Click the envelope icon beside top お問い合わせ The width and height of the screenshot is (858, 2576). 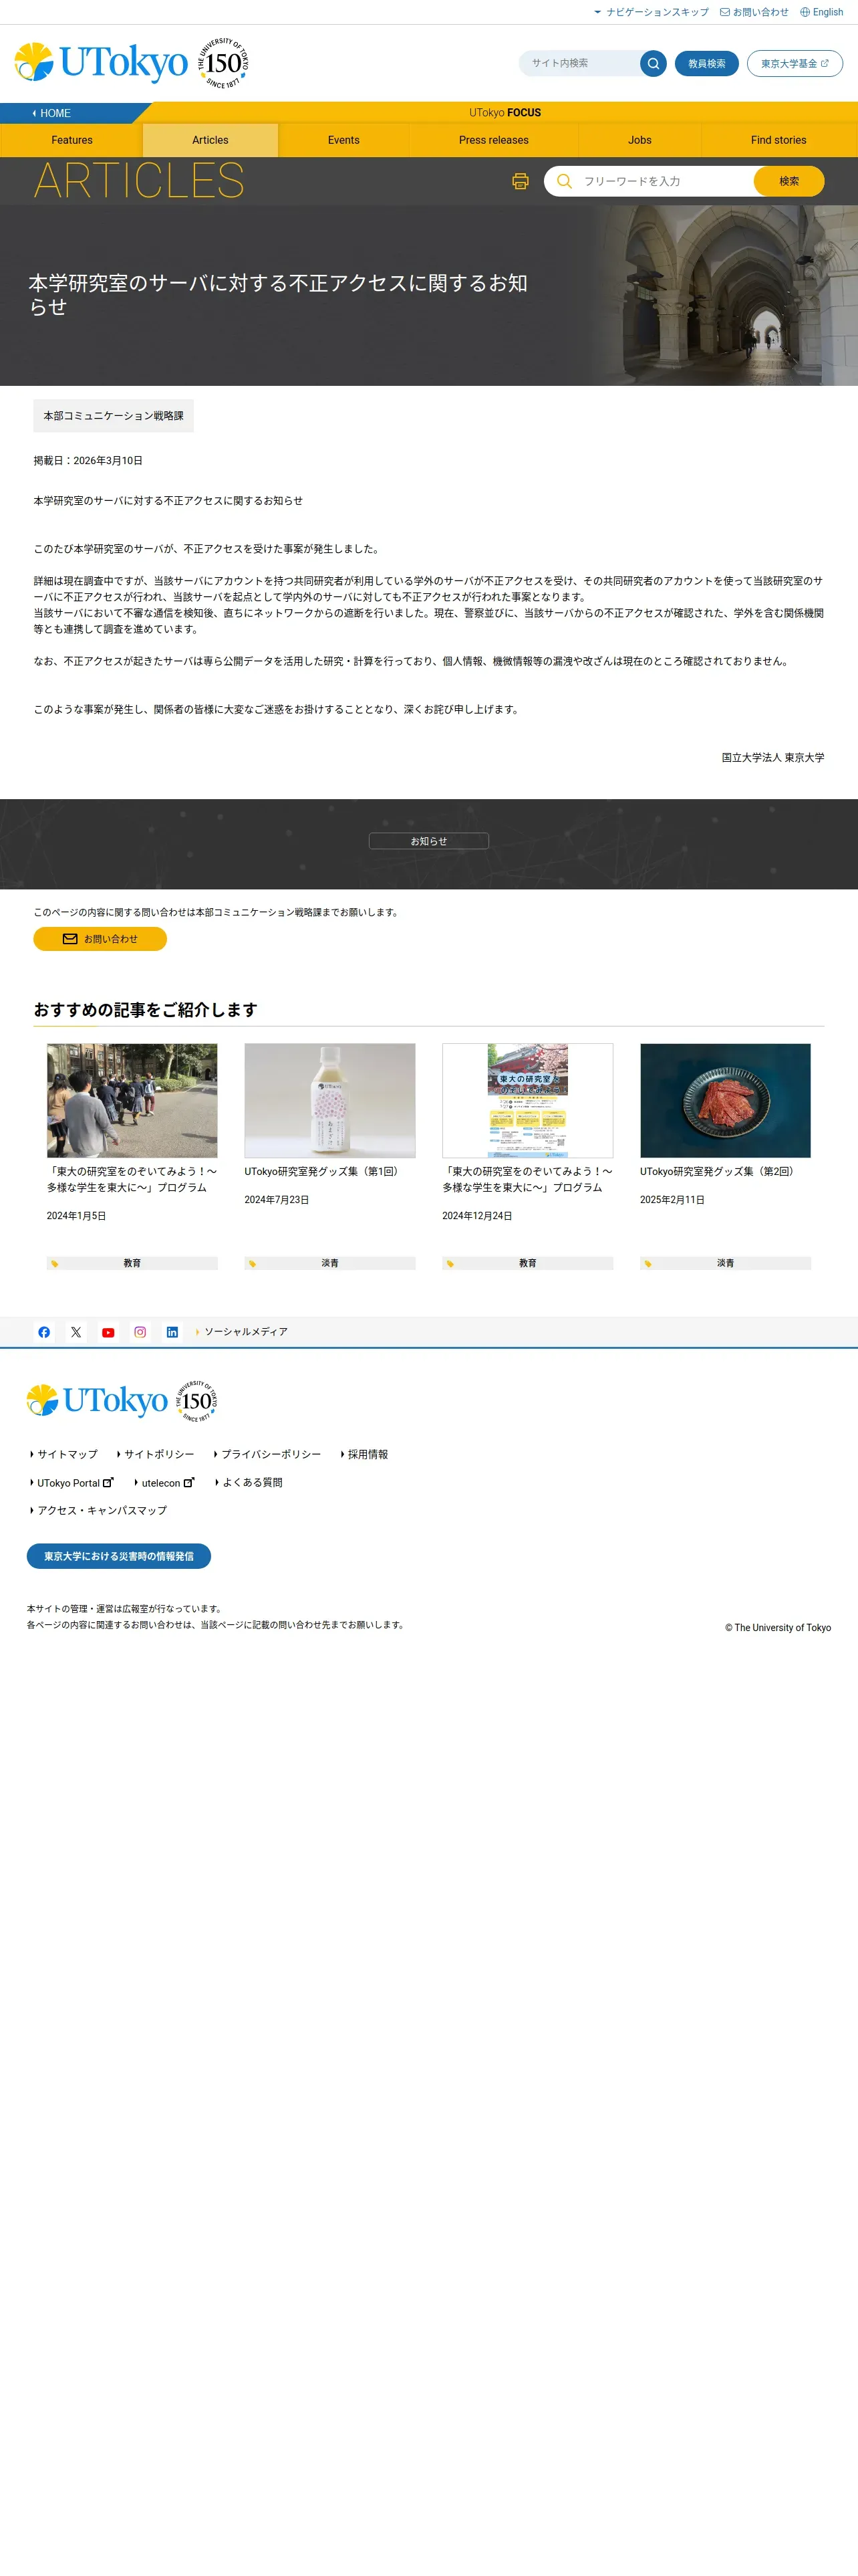click(725, 12)
